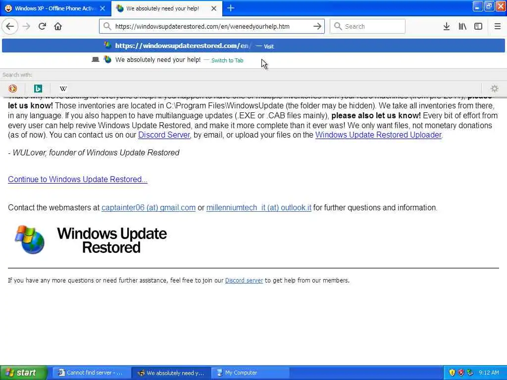Click the forward navigation arrow
The image size is (507, 380).
pos(26,26)
